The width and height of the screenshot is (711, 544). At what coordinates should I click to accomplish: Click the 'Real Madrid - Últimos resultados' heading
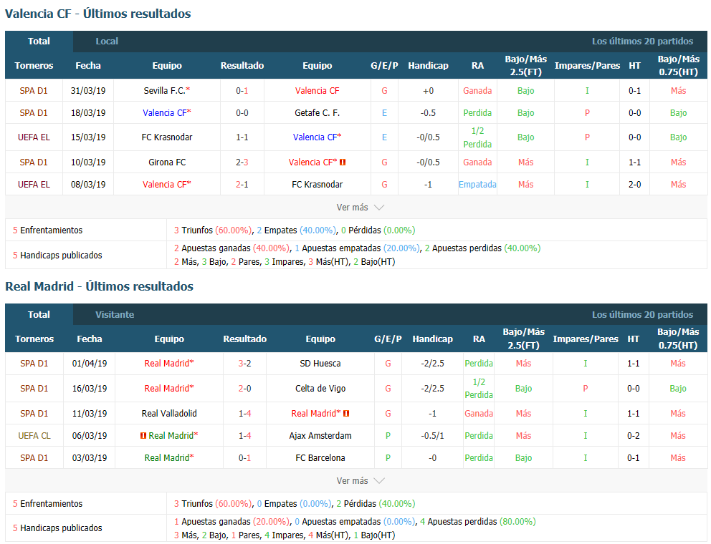click(x=100, y=286)
